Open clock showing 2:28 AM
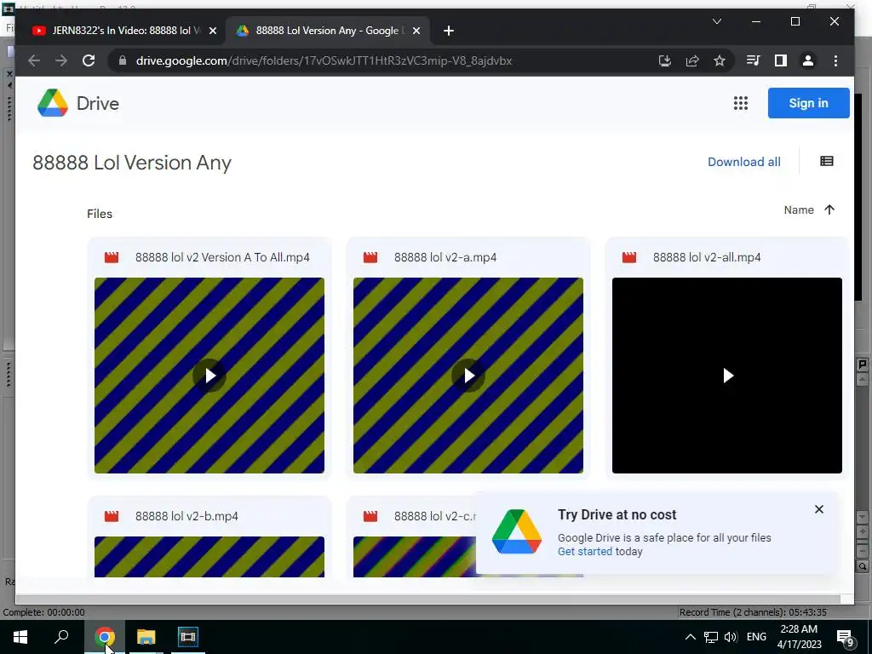Viewport: 872px width, 654px height. [x=799, y=637]
